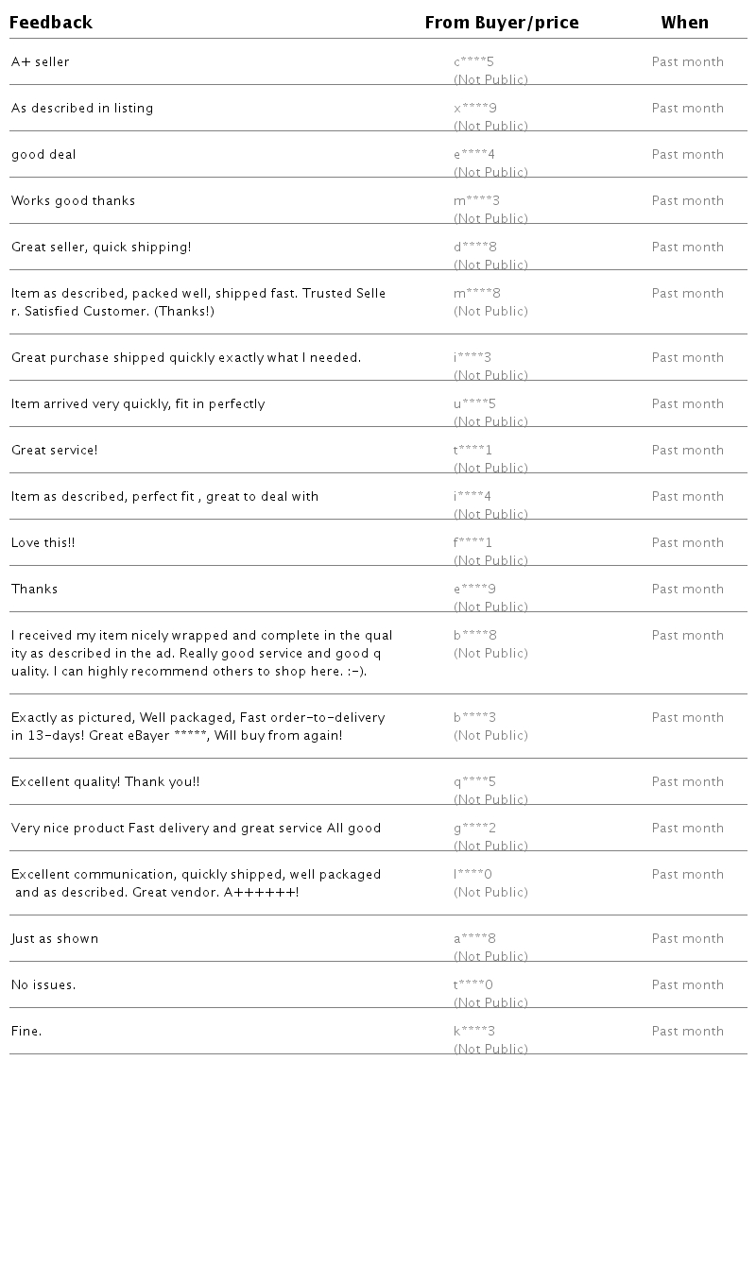This screenshot has height=1266, width=756.
Task: Select buyer t****1
Action: point(472,451)
